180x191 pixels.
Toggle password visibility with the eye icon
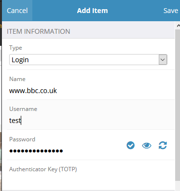point(147,146)
